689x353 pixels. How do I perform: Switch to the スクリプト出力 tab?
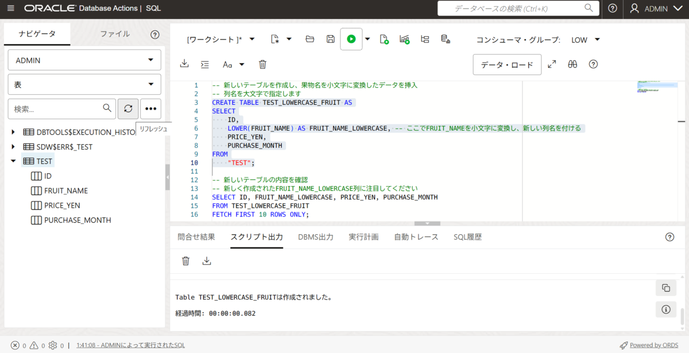pyautogui.click(x=257, y=237)
